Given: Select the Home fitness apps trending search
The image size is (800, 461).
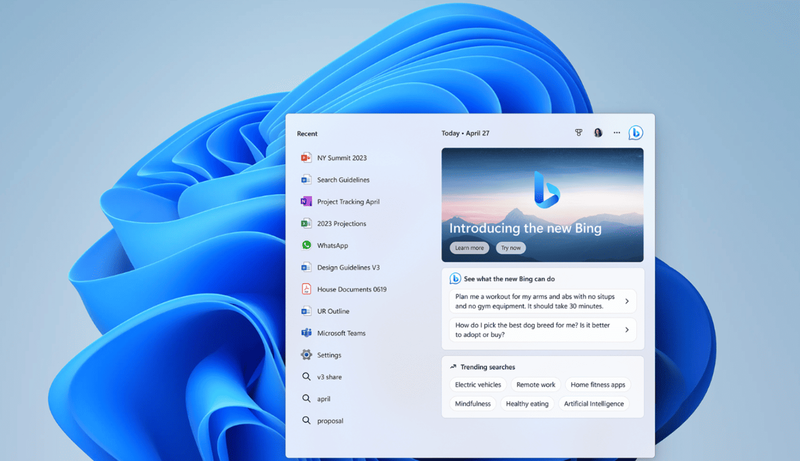Looking at the screenshot, I should [x=598, y=385].
